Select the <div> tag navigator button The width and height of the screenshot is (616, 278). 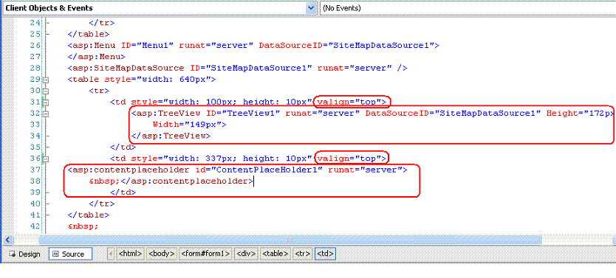245,254
